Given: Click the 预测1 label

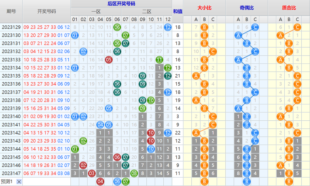Looking at the screenshot, I should (x=7, y=181).
